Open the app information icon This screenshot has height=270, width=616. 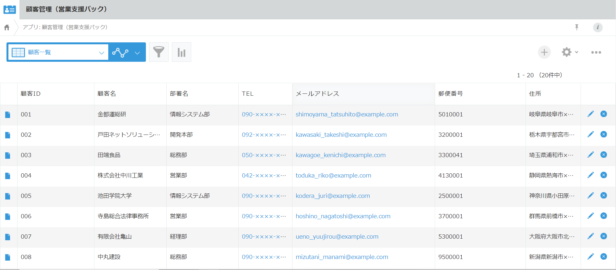pos(598,27)
